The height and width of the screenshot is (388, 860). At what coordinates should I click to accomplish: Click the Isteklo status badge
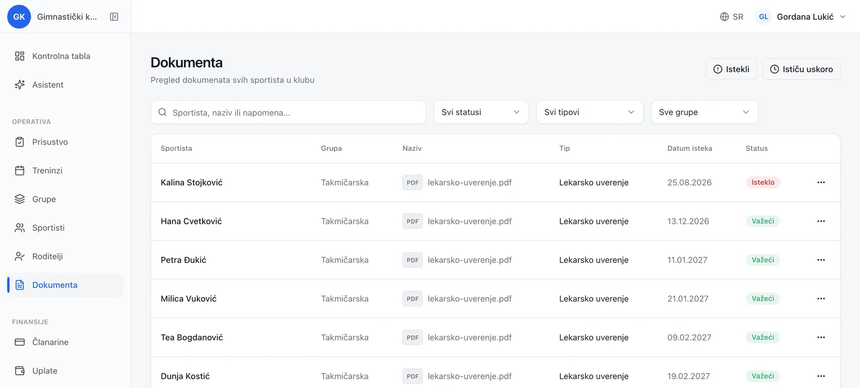coord(763,182)
